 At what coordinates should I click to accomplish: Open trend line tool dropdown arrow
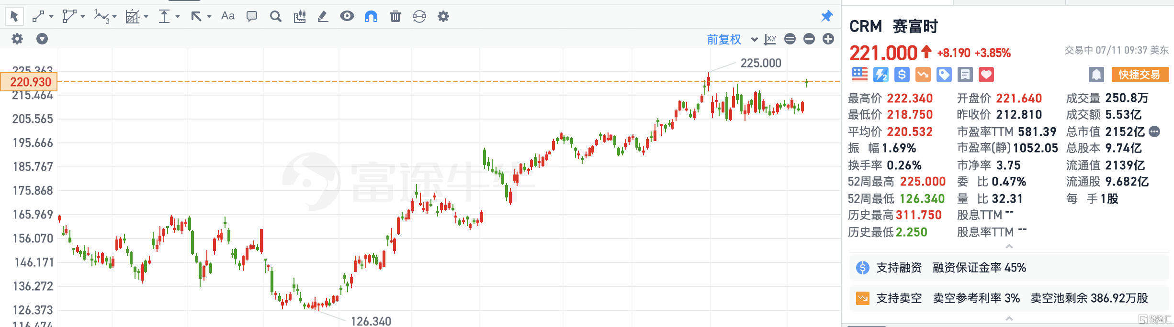tap(51, 17)
